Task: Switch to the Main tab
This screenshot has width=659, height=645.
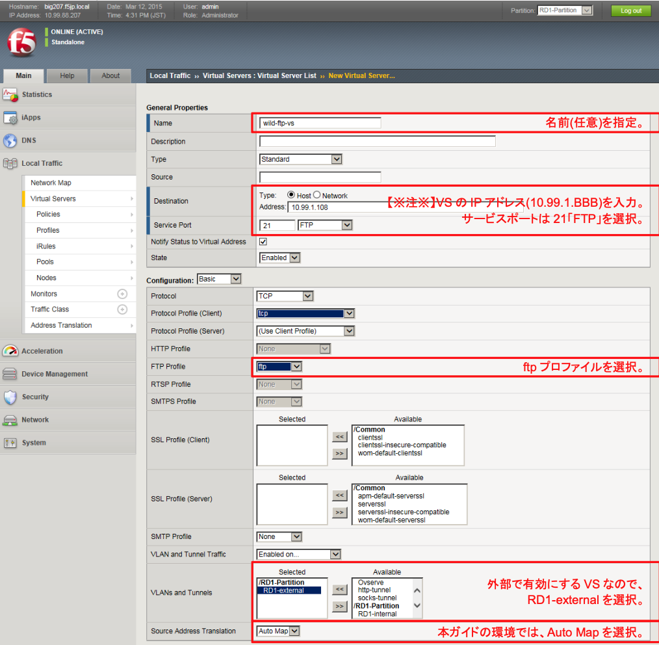Action: pos(23,75)
